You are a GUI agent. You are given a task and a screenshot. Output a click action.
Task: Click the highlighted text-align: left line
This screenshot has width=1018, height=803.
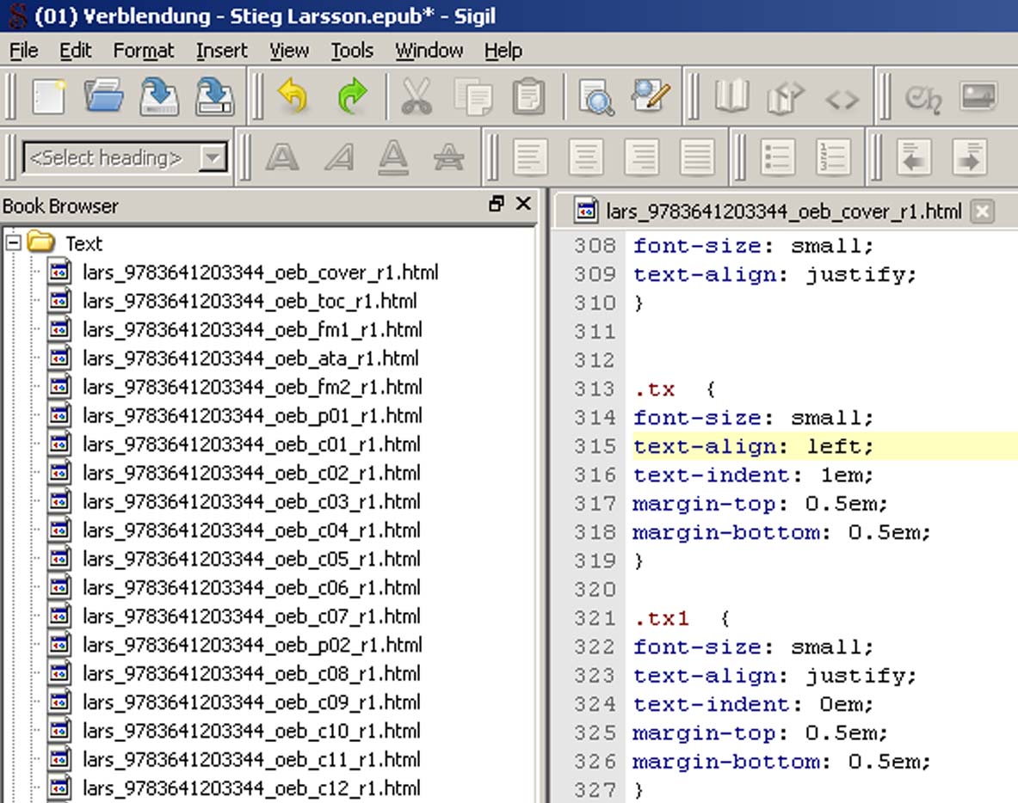pyautogui.click(x=753, y=446)
